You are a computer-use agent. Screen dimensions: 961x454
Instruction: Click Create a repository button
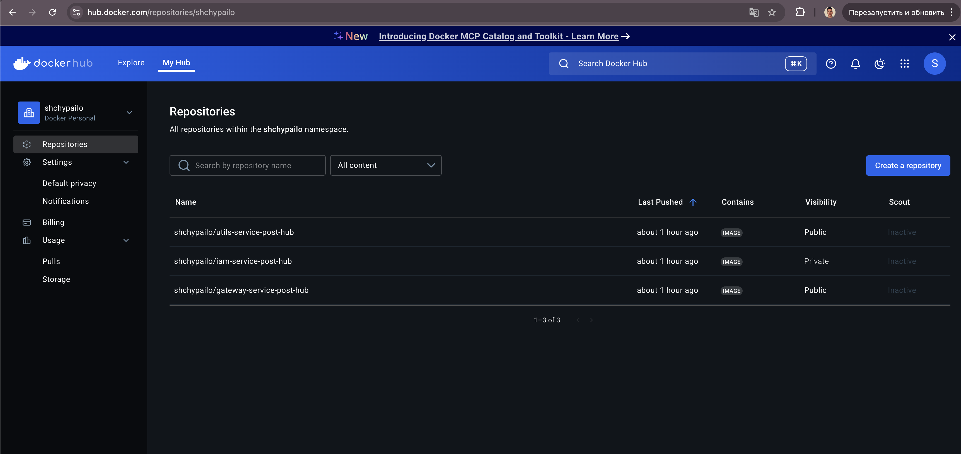tap(908, 165)
